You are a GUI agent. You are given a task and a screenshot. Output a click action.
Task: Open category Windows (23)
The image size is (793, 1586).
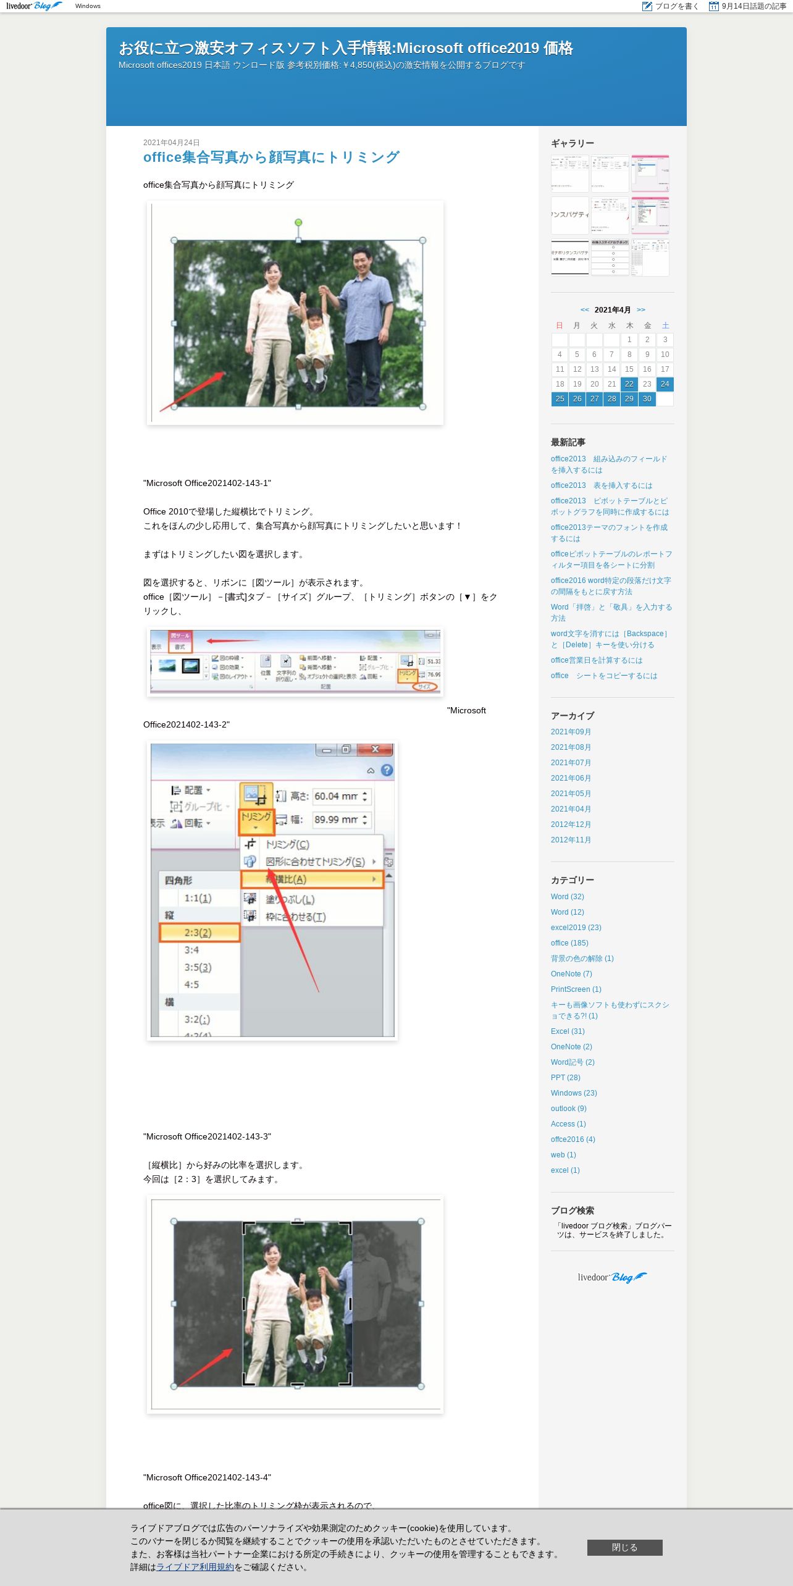click(574, 1093)
